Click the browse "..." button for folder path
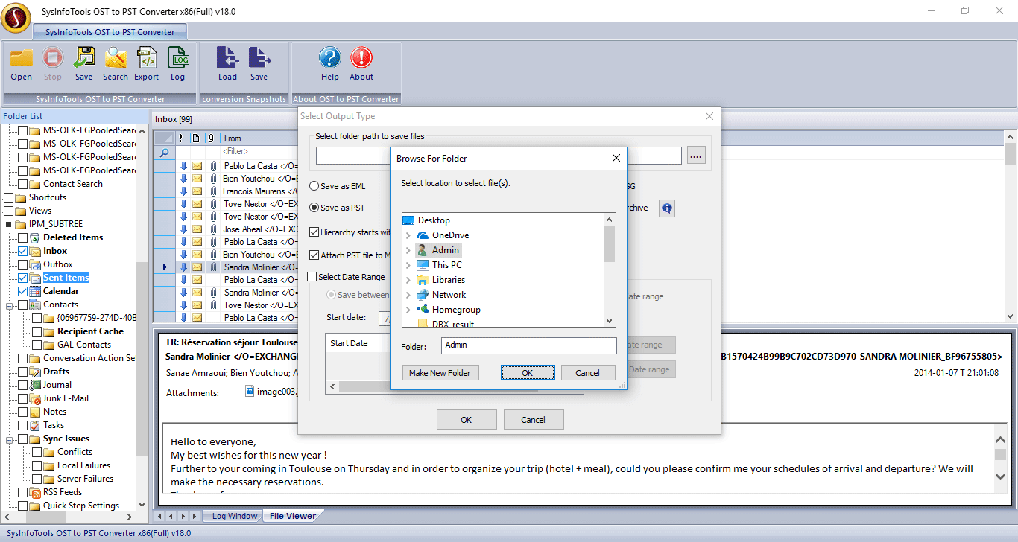The height and width of the screenshot is (542, 1018). coord(696,156)
